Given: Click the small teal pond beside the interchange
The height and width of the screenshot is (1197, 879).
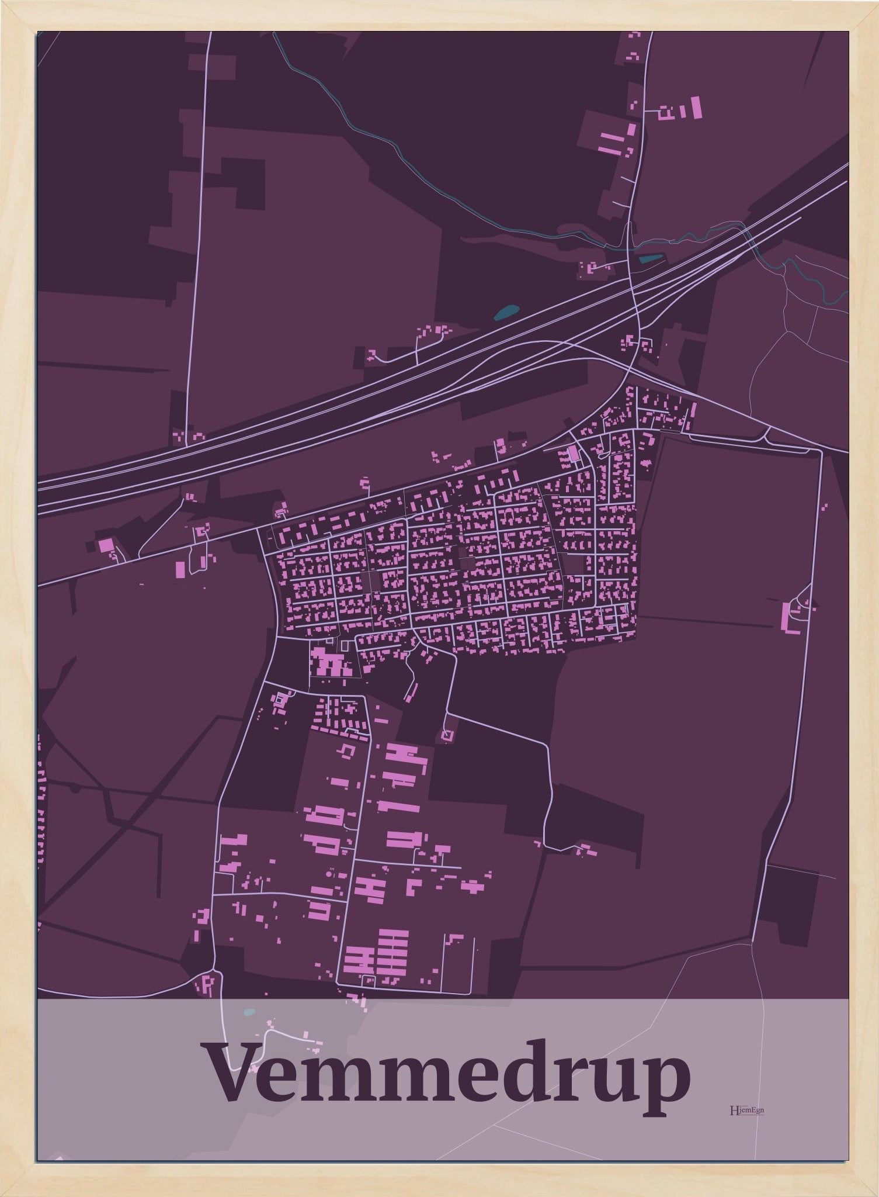Looking at the screenshot, I should (x=648, y=257).
